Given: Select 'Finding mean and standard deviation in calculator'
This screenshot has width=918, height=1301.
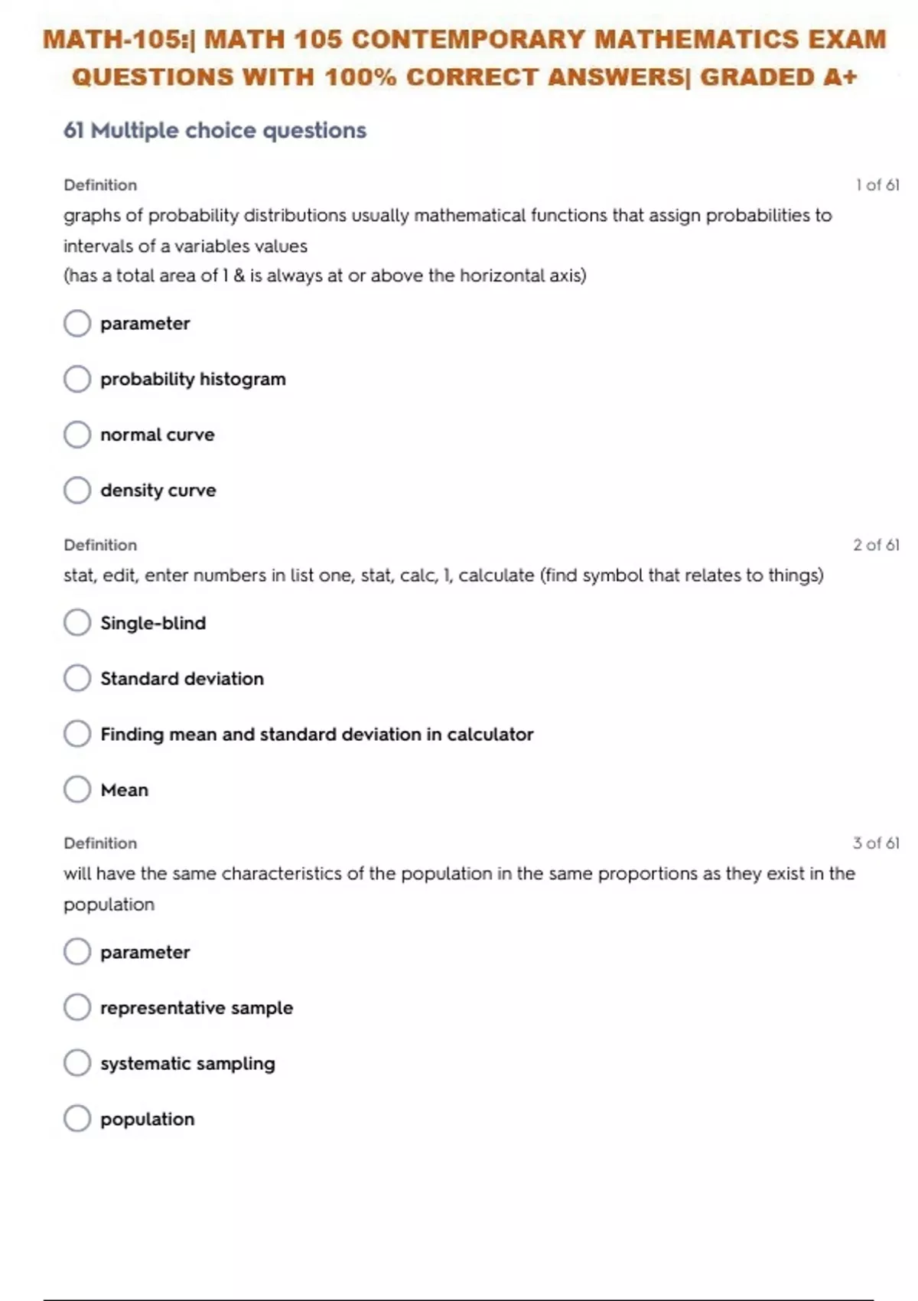Looking at the screenshot, I should click(77, 734).
